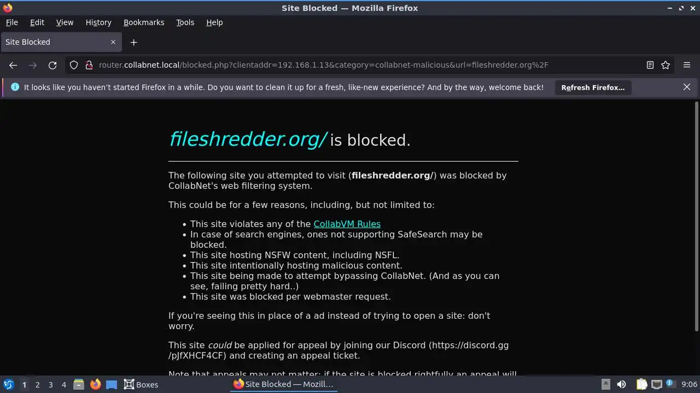This screenshot has width=700, height=393.
Task: Maximize the Firefox window
Action: [x=681, y=8]
